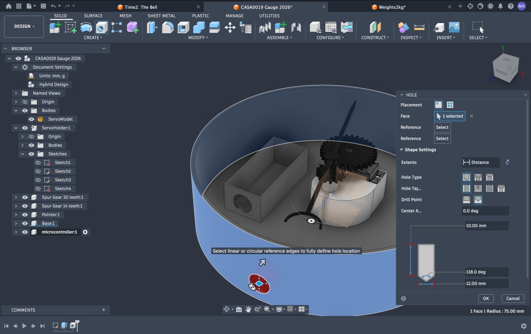Click the Orbit tool in navigation bar

click(227, 309)
